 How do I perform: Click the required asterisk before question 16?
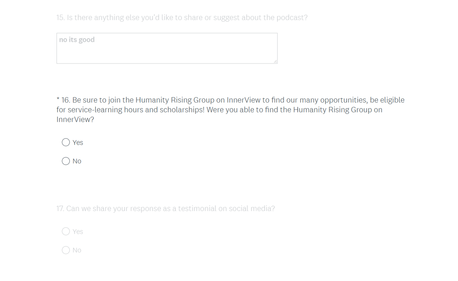click(x=58, y=100)
